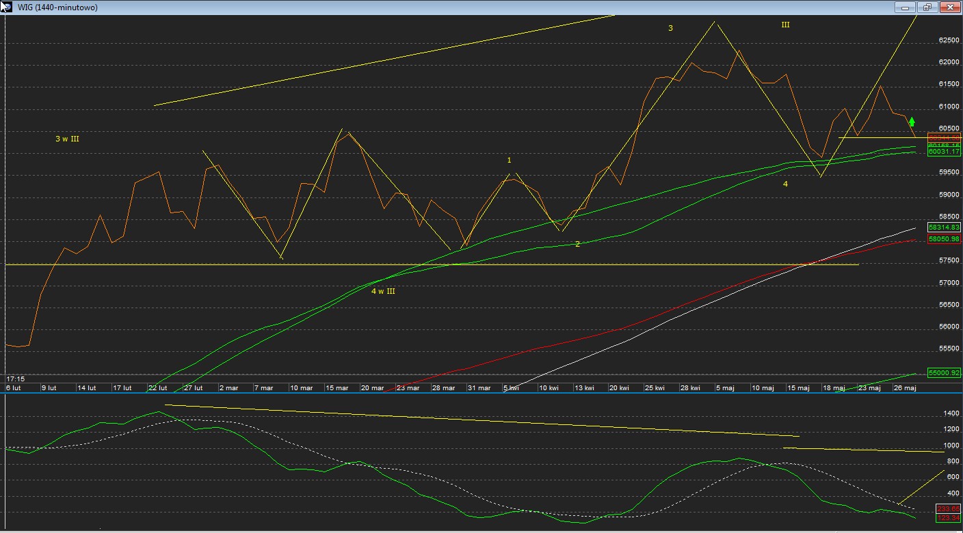Click the standalone 'III' wave label

click(785, 25)
